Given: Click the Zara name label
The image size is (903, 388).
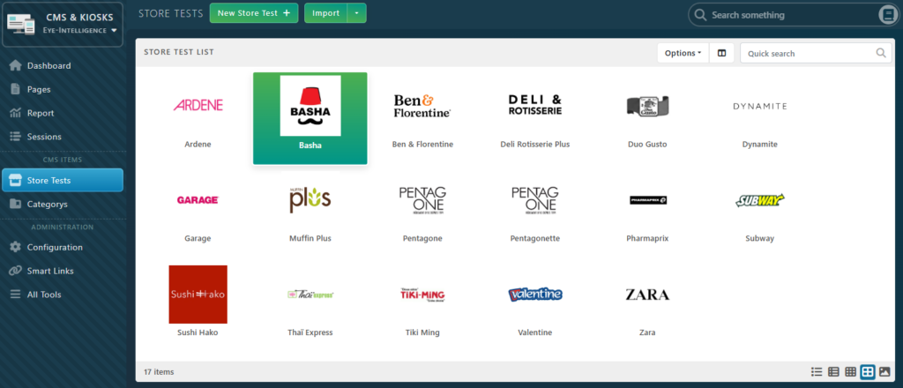Looking at the screenshot, I should (x=647, y=332).
